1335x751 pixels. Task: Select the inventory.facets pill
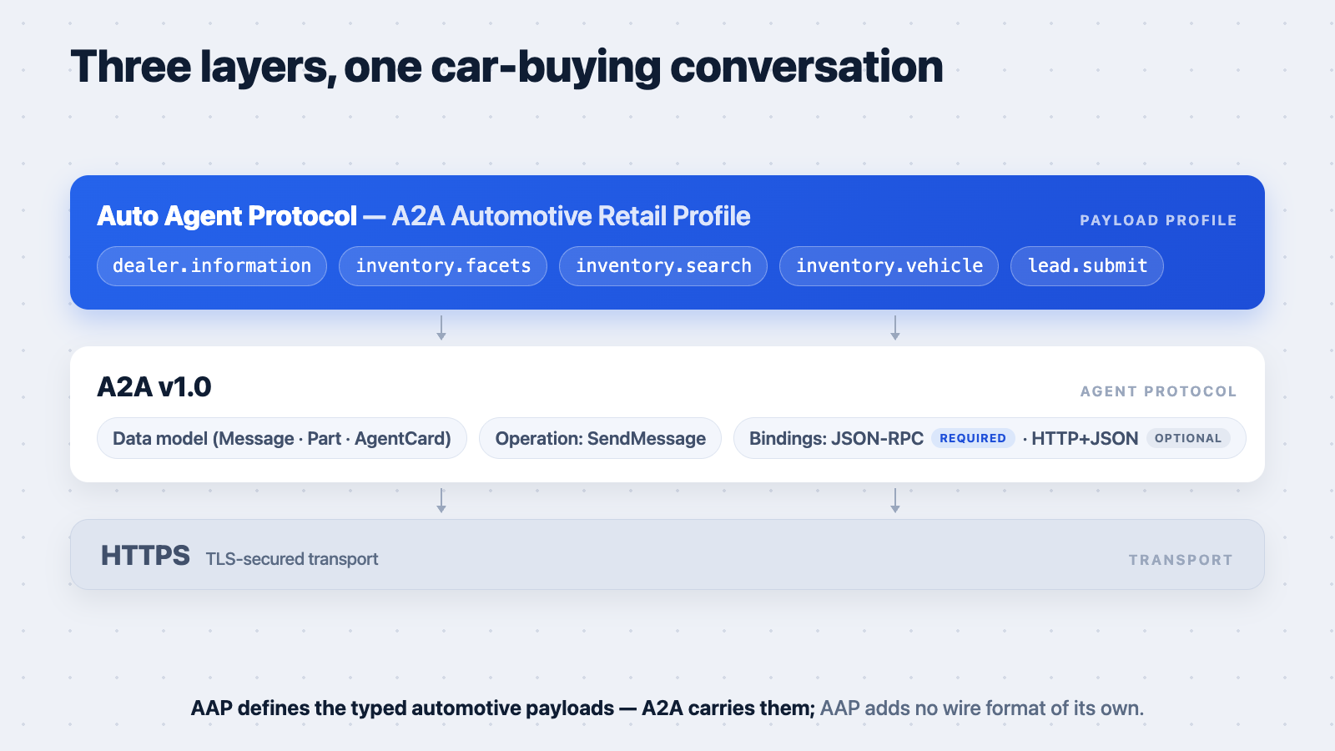pos(443,266)
